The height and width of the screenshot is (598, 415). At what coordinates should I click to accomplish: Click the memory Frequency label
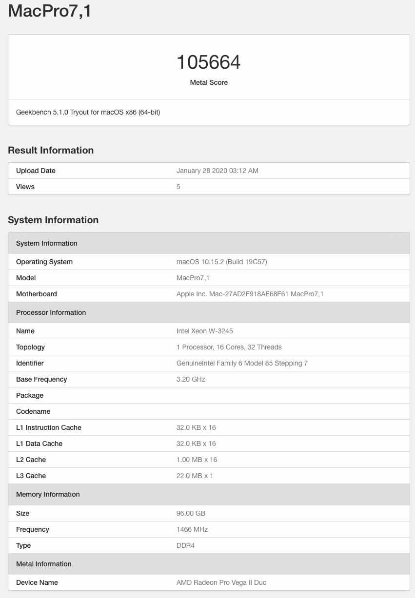pos(33,529)
